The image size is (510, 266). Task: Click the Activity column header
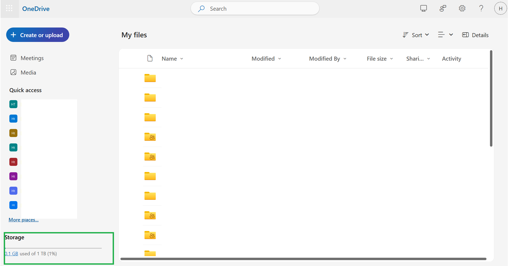(x=451, y=58)
